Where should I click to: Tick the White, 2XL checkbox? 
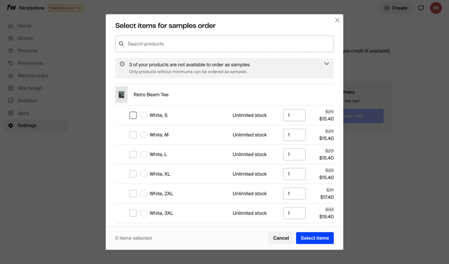click(133, 194)
